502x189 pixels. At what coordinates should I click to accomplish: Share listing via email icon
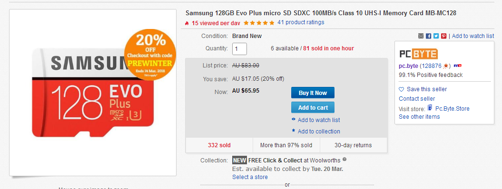(421, 36)
